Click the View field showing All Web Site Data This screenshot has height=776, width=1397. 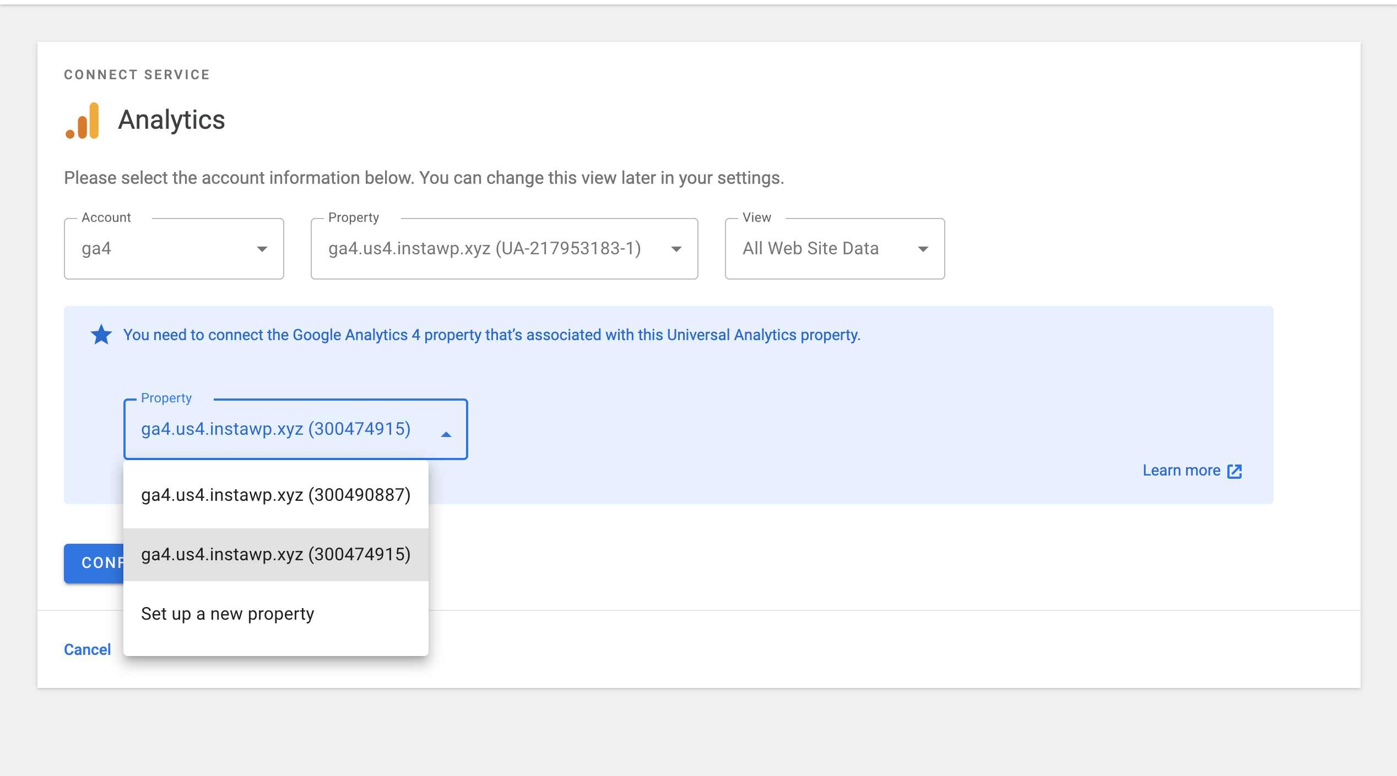click(810, 249)
